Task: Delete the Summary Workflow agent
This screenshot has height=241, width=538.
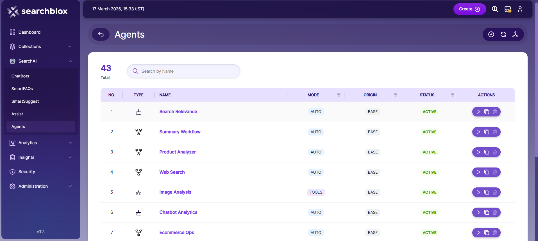Action: (495, 132)
